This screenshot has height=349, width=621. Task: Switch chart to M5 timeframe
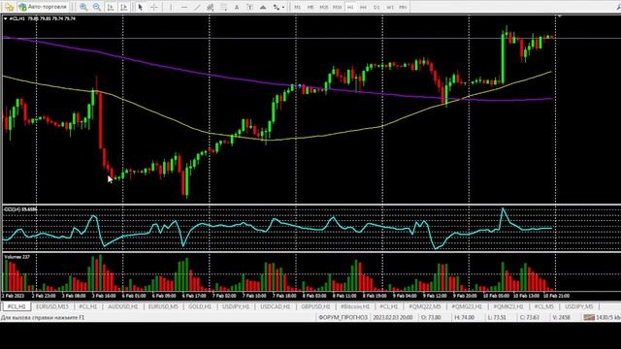click(310, 7)
